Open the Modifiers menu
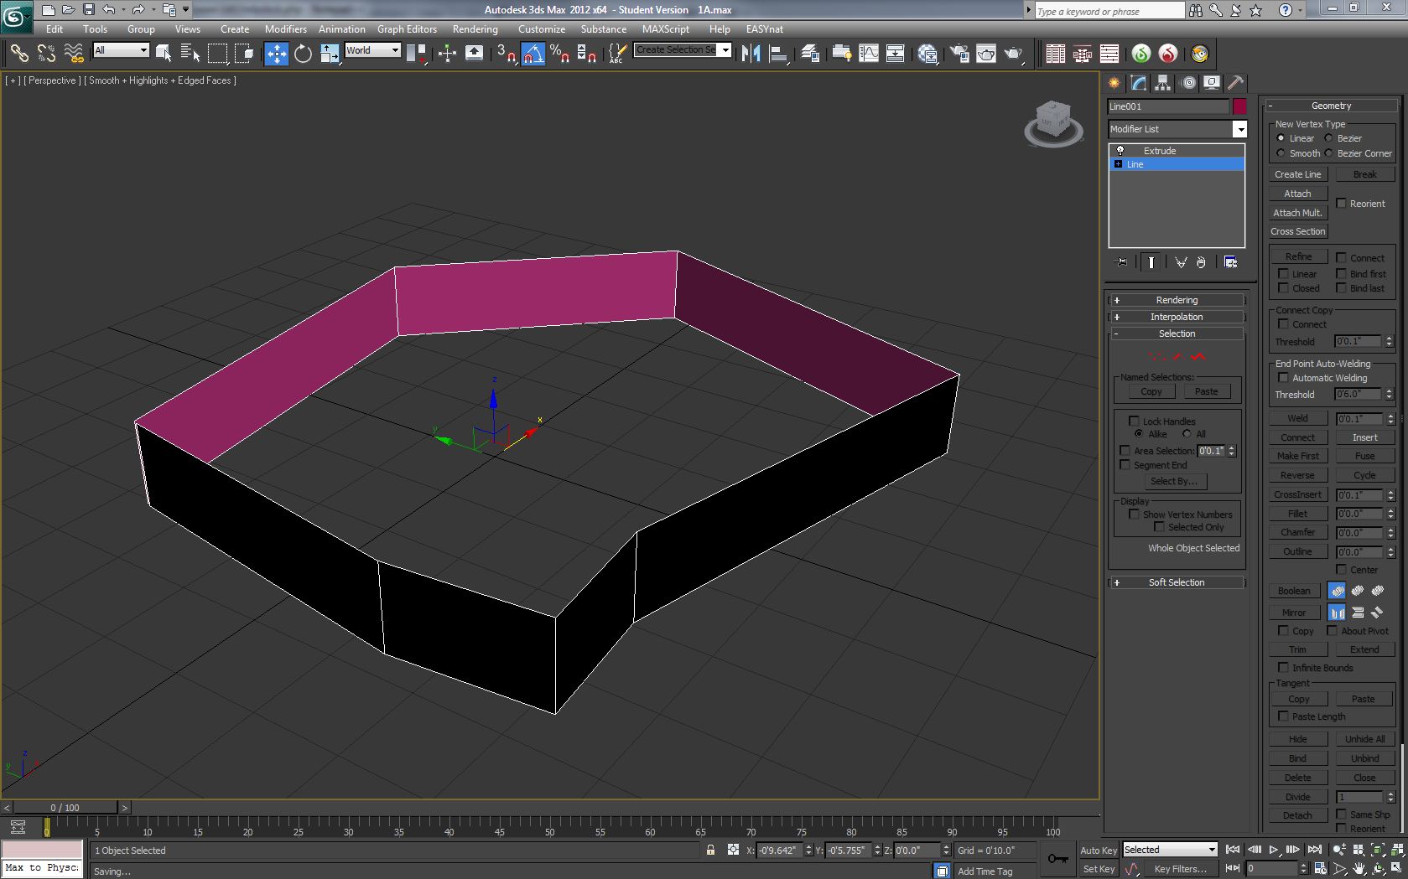This screenshot has width=1408, height=879. pos(285,28)
